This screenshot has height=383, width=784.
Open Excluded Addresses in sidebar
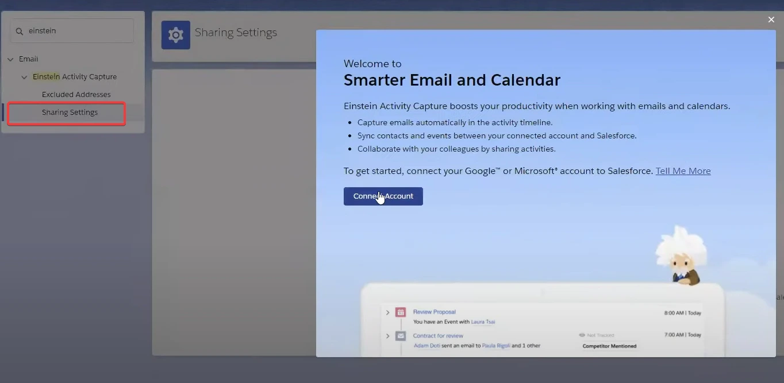pyautogui.click(x=76, y=95)
